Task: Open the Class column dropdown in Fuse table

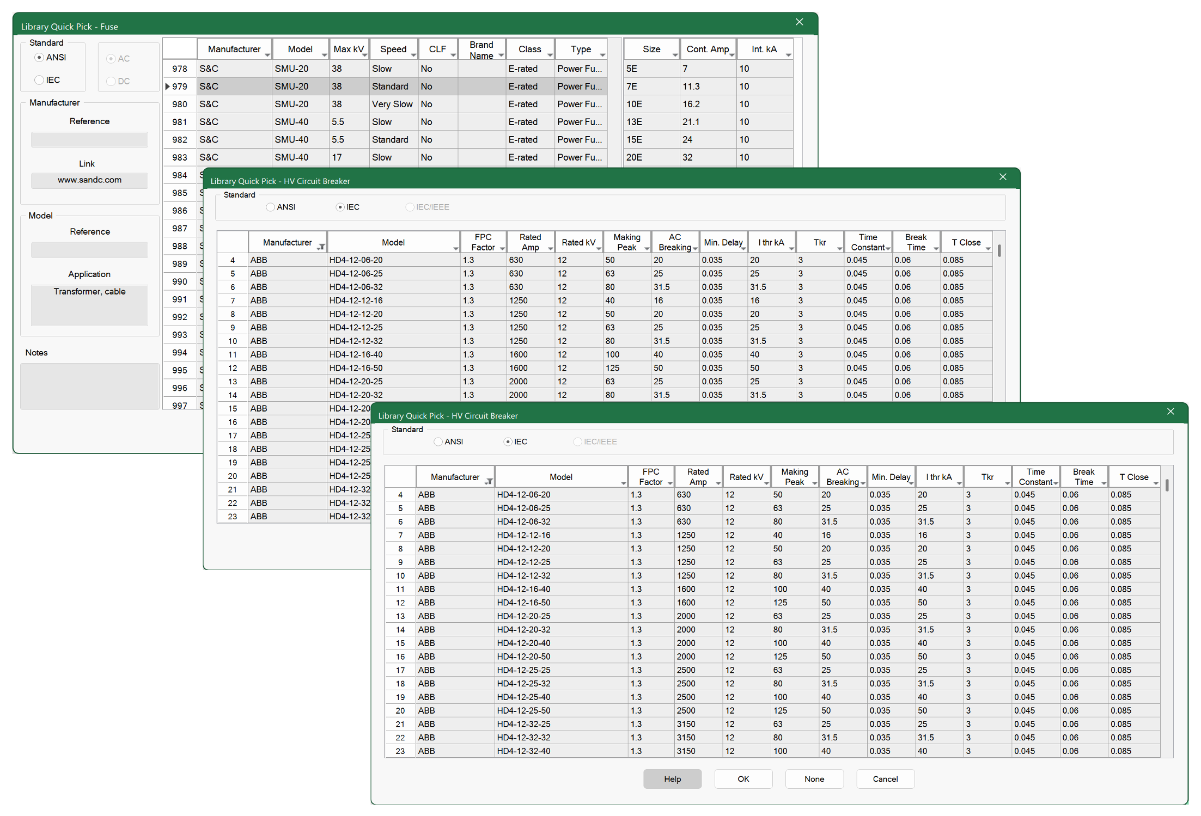Action: click(x=550, y=55)
